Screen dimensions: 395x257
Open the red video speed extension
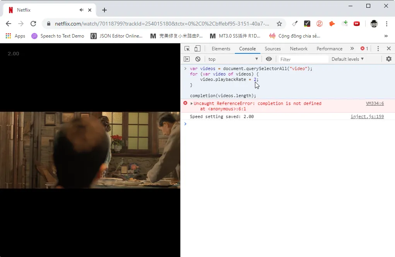tap(357, 24)
